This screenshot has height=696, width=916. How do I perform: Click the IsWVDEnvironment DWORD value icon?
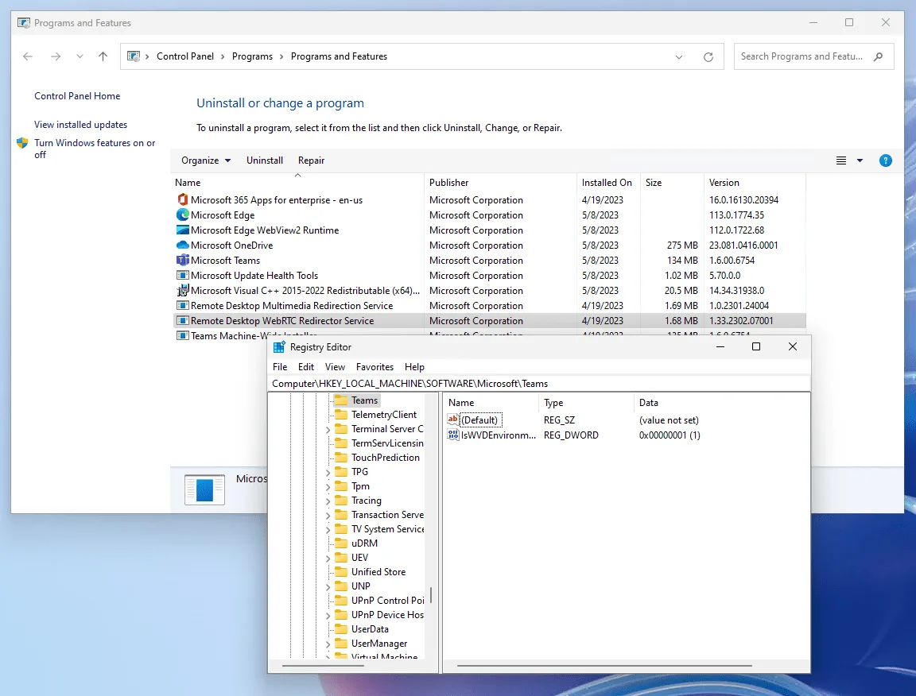click(x=453, y=435)
